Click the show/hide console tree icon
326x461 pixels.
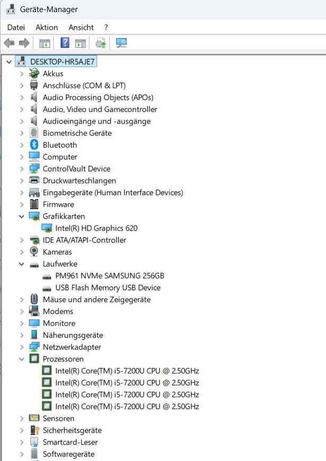(45, 43)
